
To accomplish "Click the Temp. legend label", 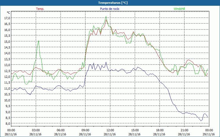I will [x=40, y=9].
